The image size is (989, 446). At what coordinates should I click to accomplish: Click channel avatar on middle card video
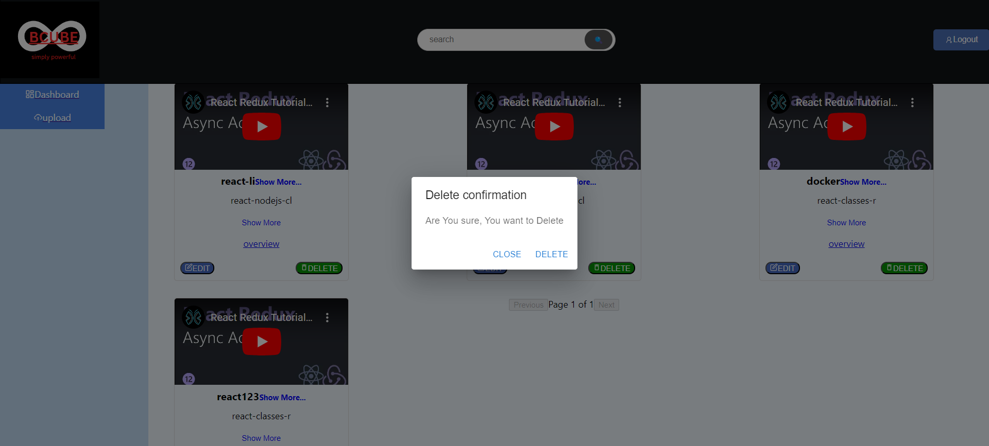(486, 102)
